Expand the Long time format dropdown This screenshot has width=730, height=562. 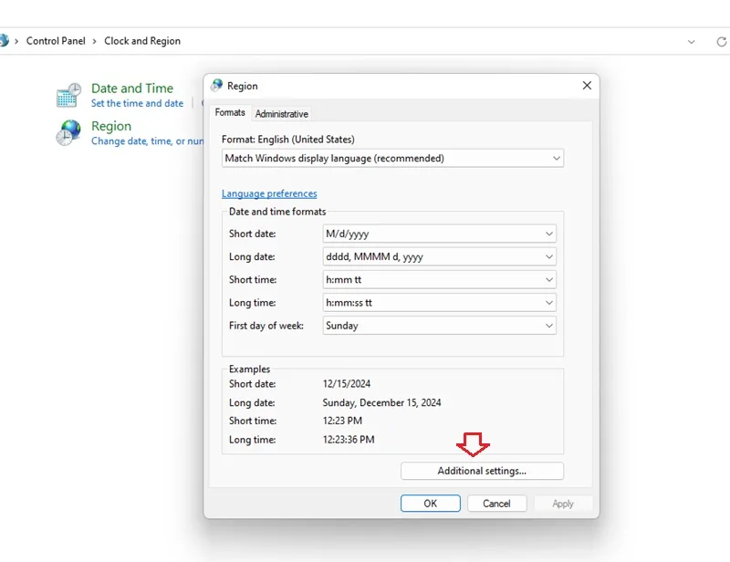point(439,303)
